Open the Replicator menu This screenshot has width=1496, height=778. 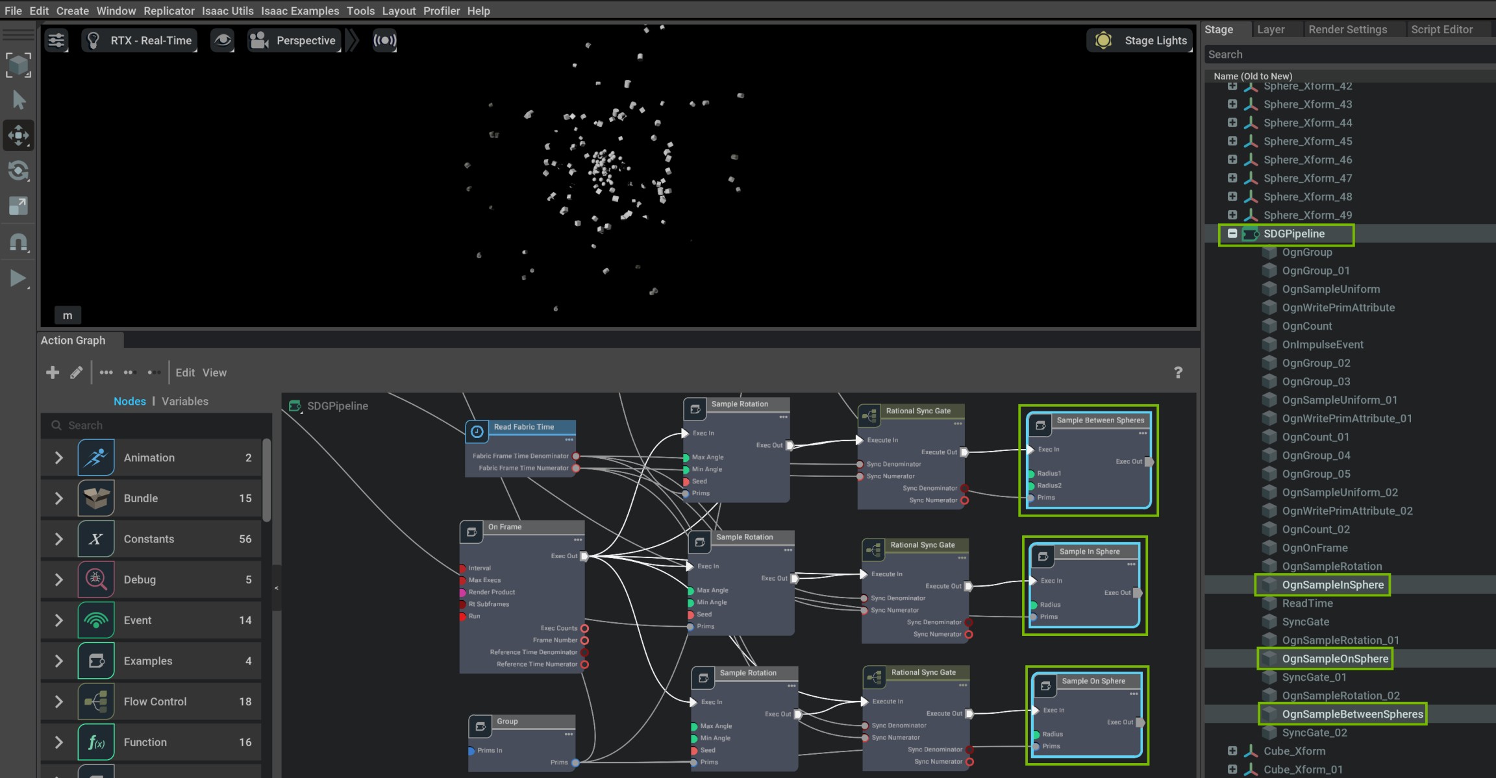click(169, 10)
